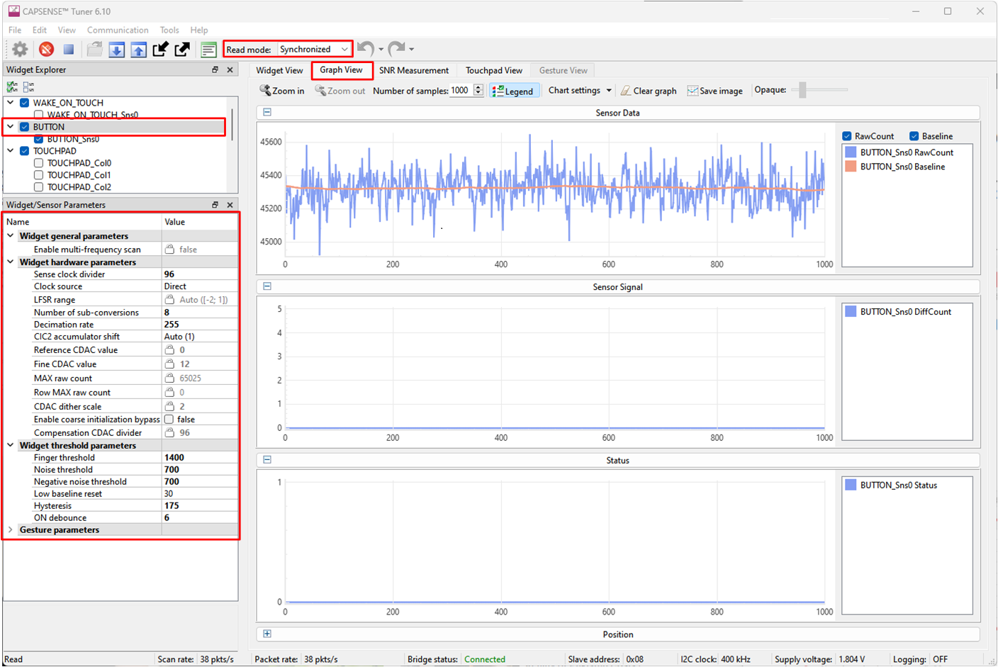Click the Export black arrow-out icon

(x=183, y=49)
